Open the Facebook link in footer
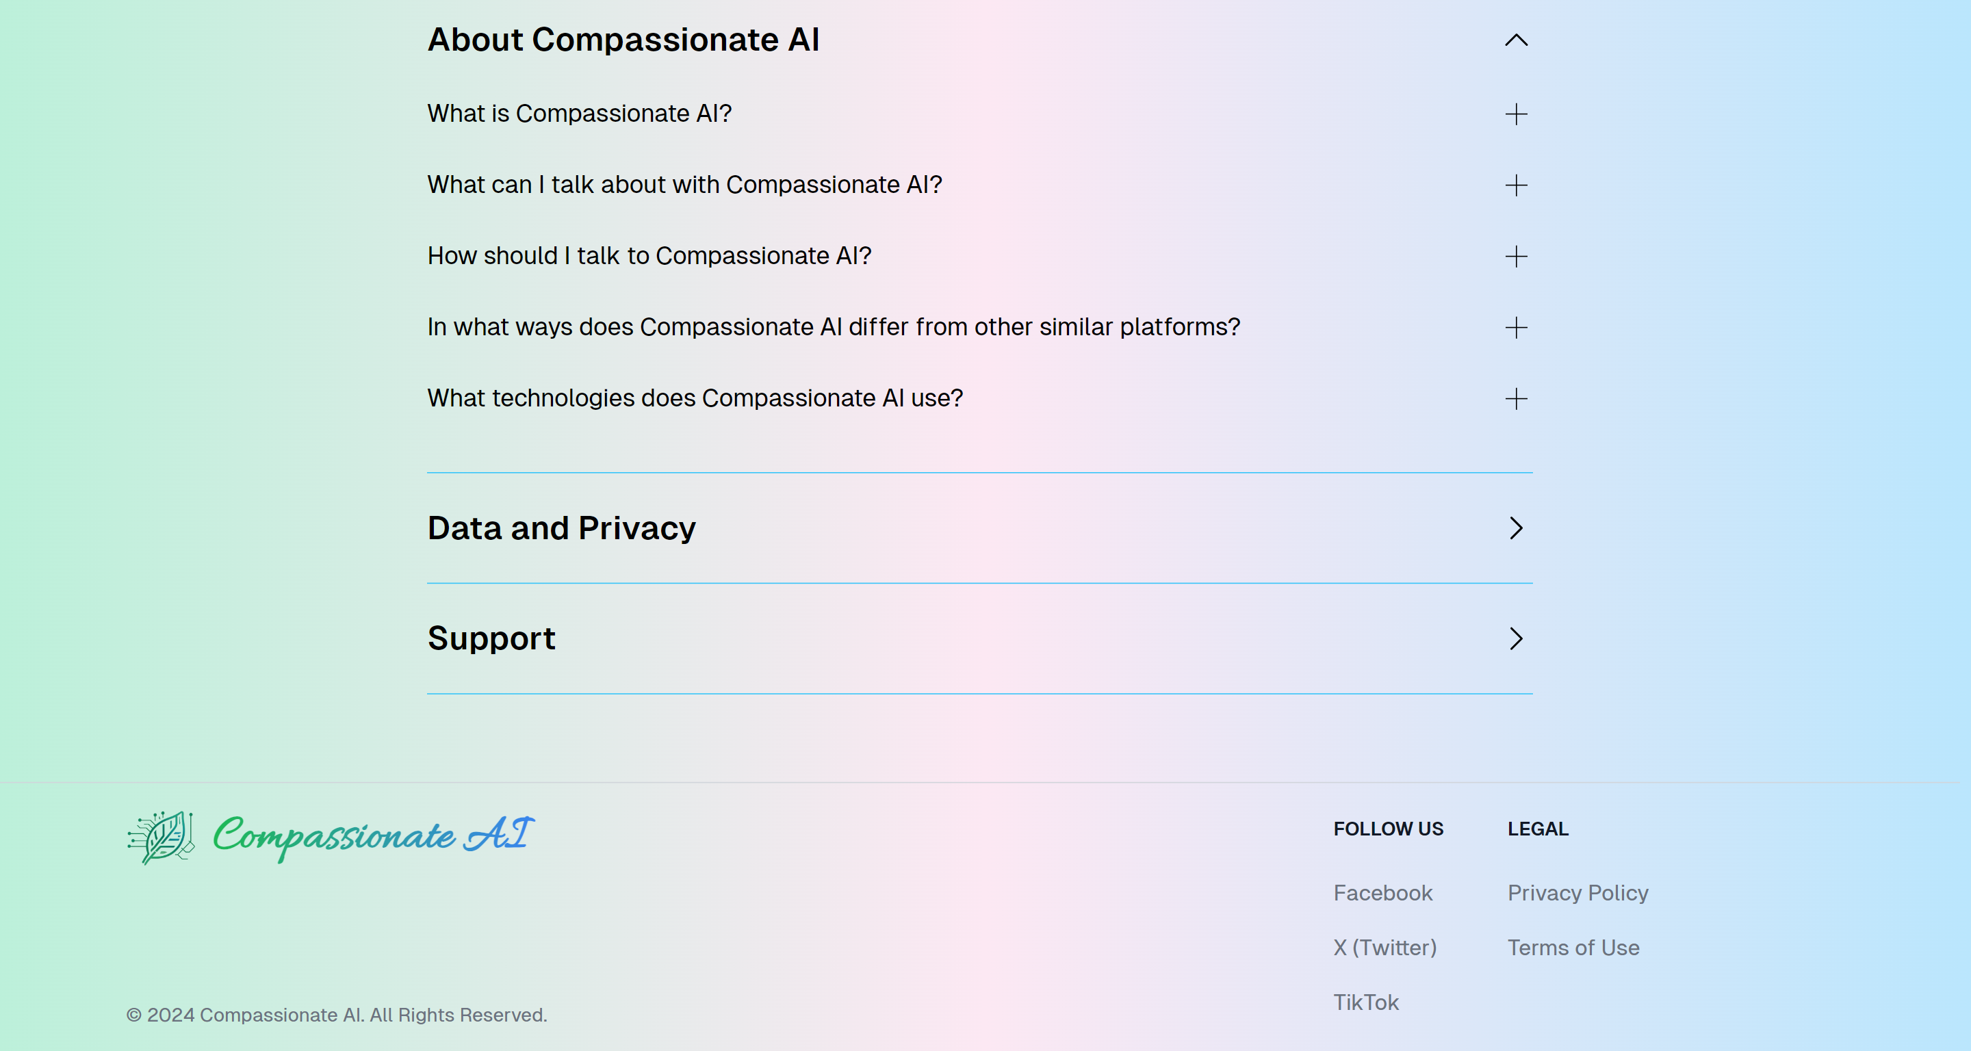The image size is (1971, 1051). (1382, 893)
